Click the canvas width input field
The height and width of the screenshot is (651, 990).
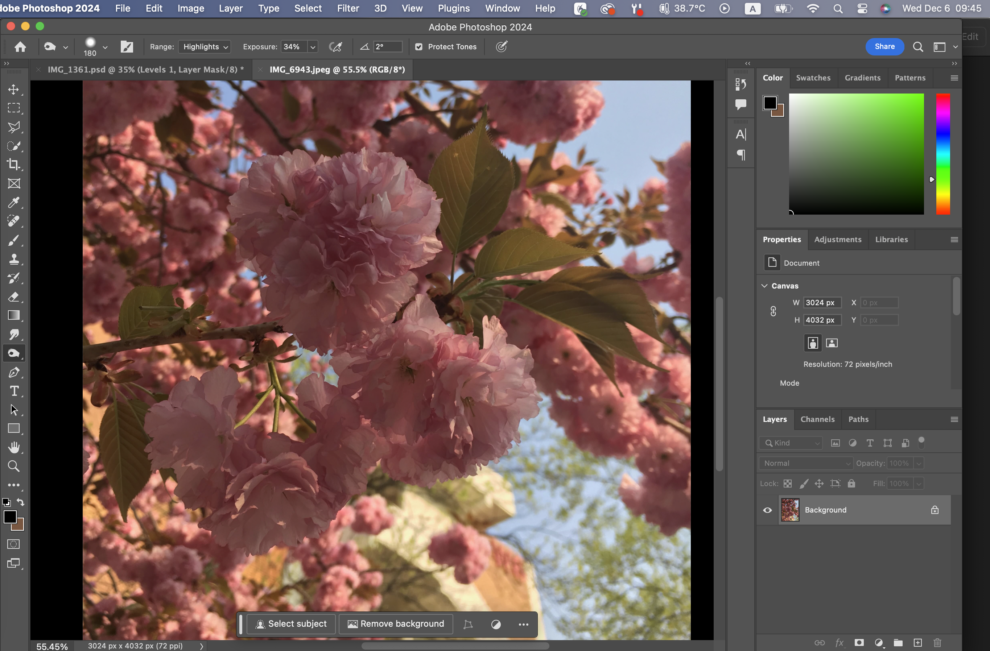tap(822, 303)
